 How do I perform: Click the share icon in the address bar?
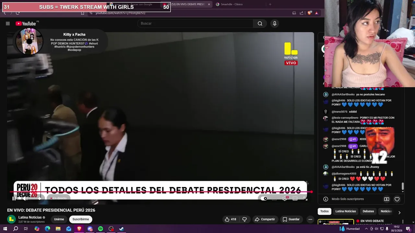coord(302,13)
